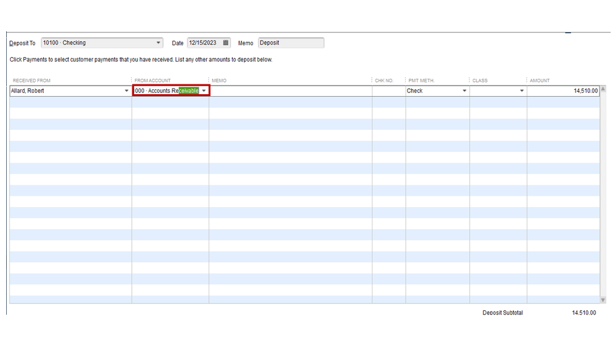
Task: Click the Chk No. column header
Action: point(384,81)
